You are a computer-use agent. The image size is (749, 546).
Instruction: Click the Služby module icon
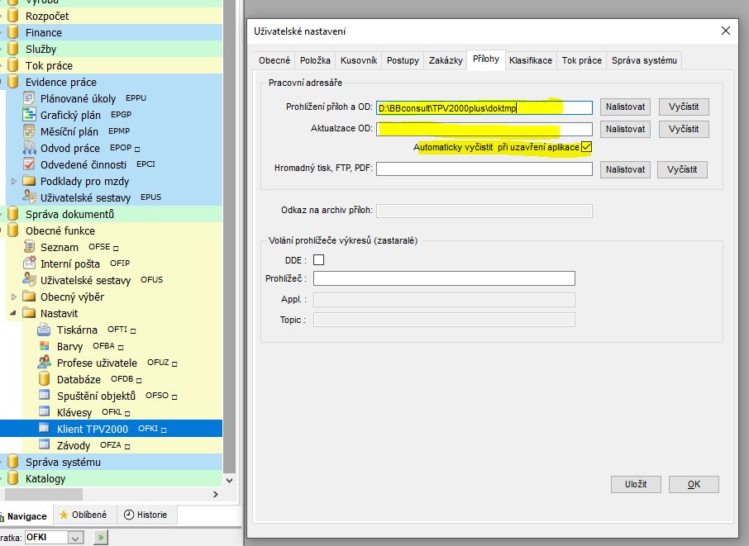click(13, 49)
